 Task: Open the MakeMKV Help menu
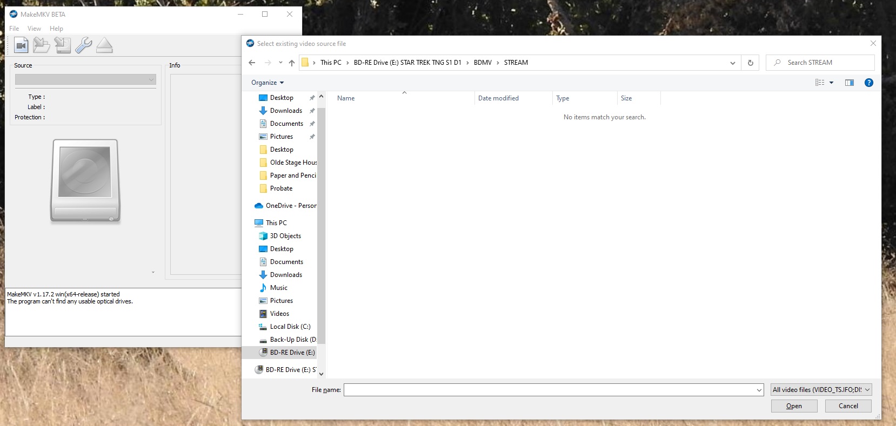click(x=56, y=29)
